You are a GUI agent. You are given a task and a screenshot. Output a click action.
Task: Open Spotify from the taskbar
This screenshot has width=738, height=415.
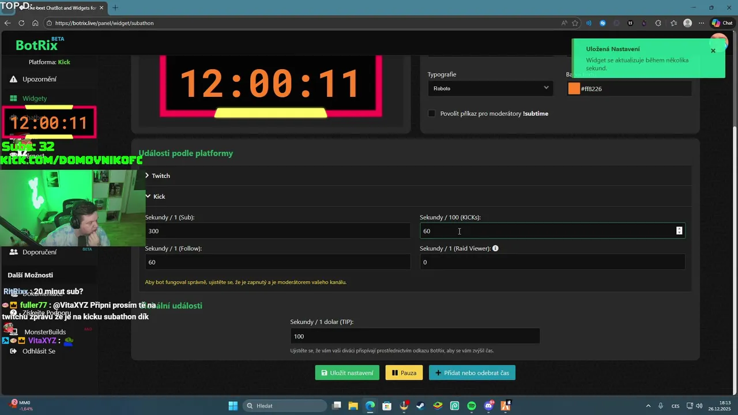click(x=472, y=406)
